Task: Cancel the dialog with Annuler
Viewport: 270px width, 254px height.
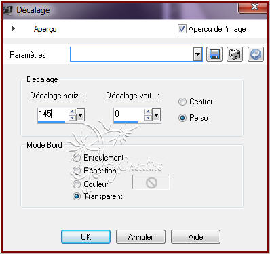Action: [x=140, y=236]
